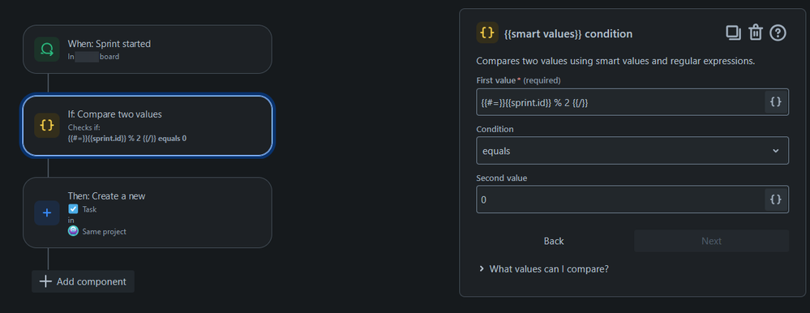The image size is (810, 313).
Task: Click the blue plus Create a new icon
Action: click(47, 212)
